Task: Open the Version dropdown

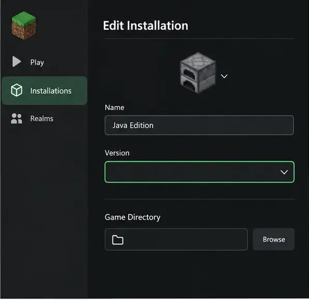Action: 200,172
